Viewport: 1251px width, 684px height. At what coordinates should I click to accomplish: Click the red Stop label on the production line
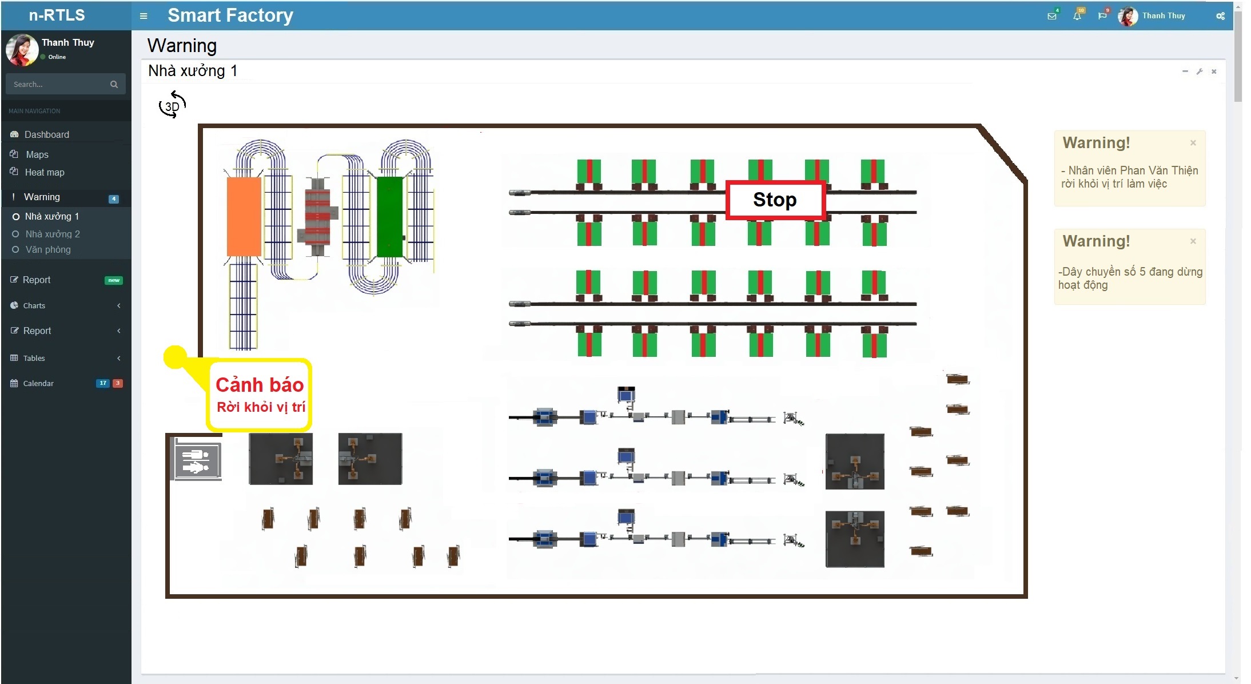coord(775,200)
